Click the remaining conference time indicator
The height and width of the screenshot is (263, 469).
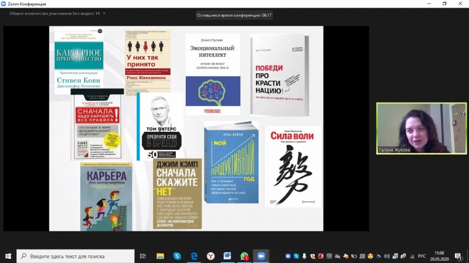[234, 15]
